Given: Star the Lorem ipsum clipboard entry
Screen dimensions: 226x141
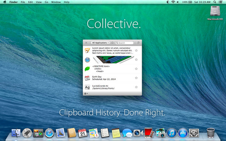Looking at the screenshot, I should 136,50.
